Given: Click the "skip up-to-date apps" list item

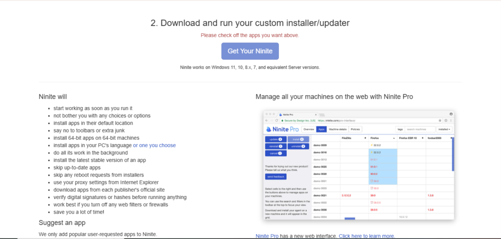Looking at the screenshot, I should (x=77, y=168).
